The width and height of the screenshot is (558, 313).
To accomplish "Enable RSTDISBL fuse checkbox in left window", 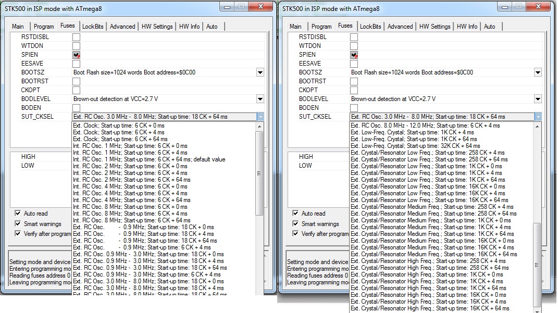I will pyautogui.click(x=76, y=37).
